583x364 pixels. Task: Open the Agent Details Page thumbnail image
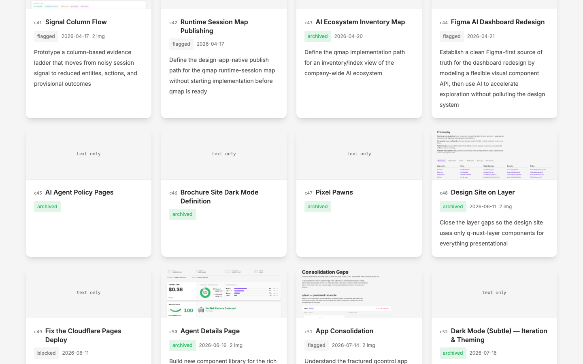click(x=224, y=293)
